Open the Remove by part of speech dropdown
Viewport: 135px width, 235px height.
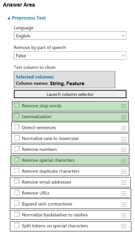pos(70,55)
